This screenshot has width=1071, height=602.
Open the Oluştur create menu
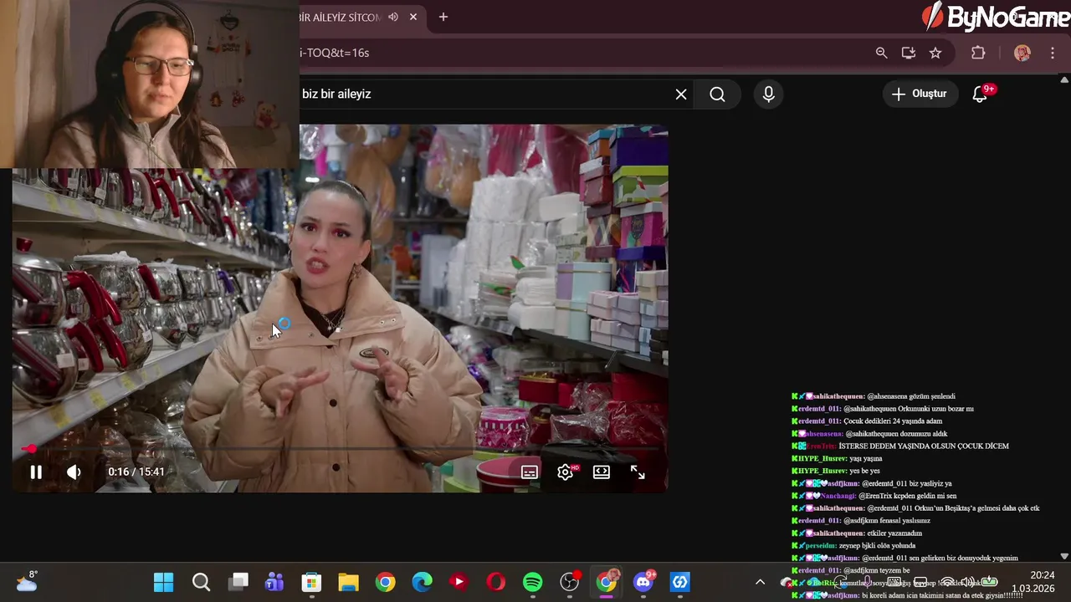920,94
